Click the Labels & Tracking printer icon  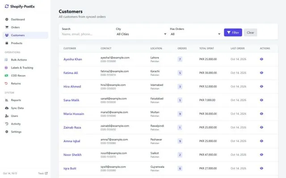(x=6, y=68)
